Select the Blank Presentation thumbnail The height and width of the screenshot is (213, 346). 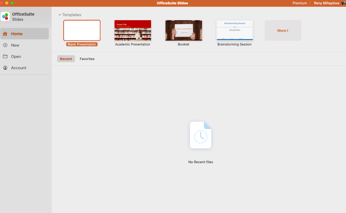(82, 30)
